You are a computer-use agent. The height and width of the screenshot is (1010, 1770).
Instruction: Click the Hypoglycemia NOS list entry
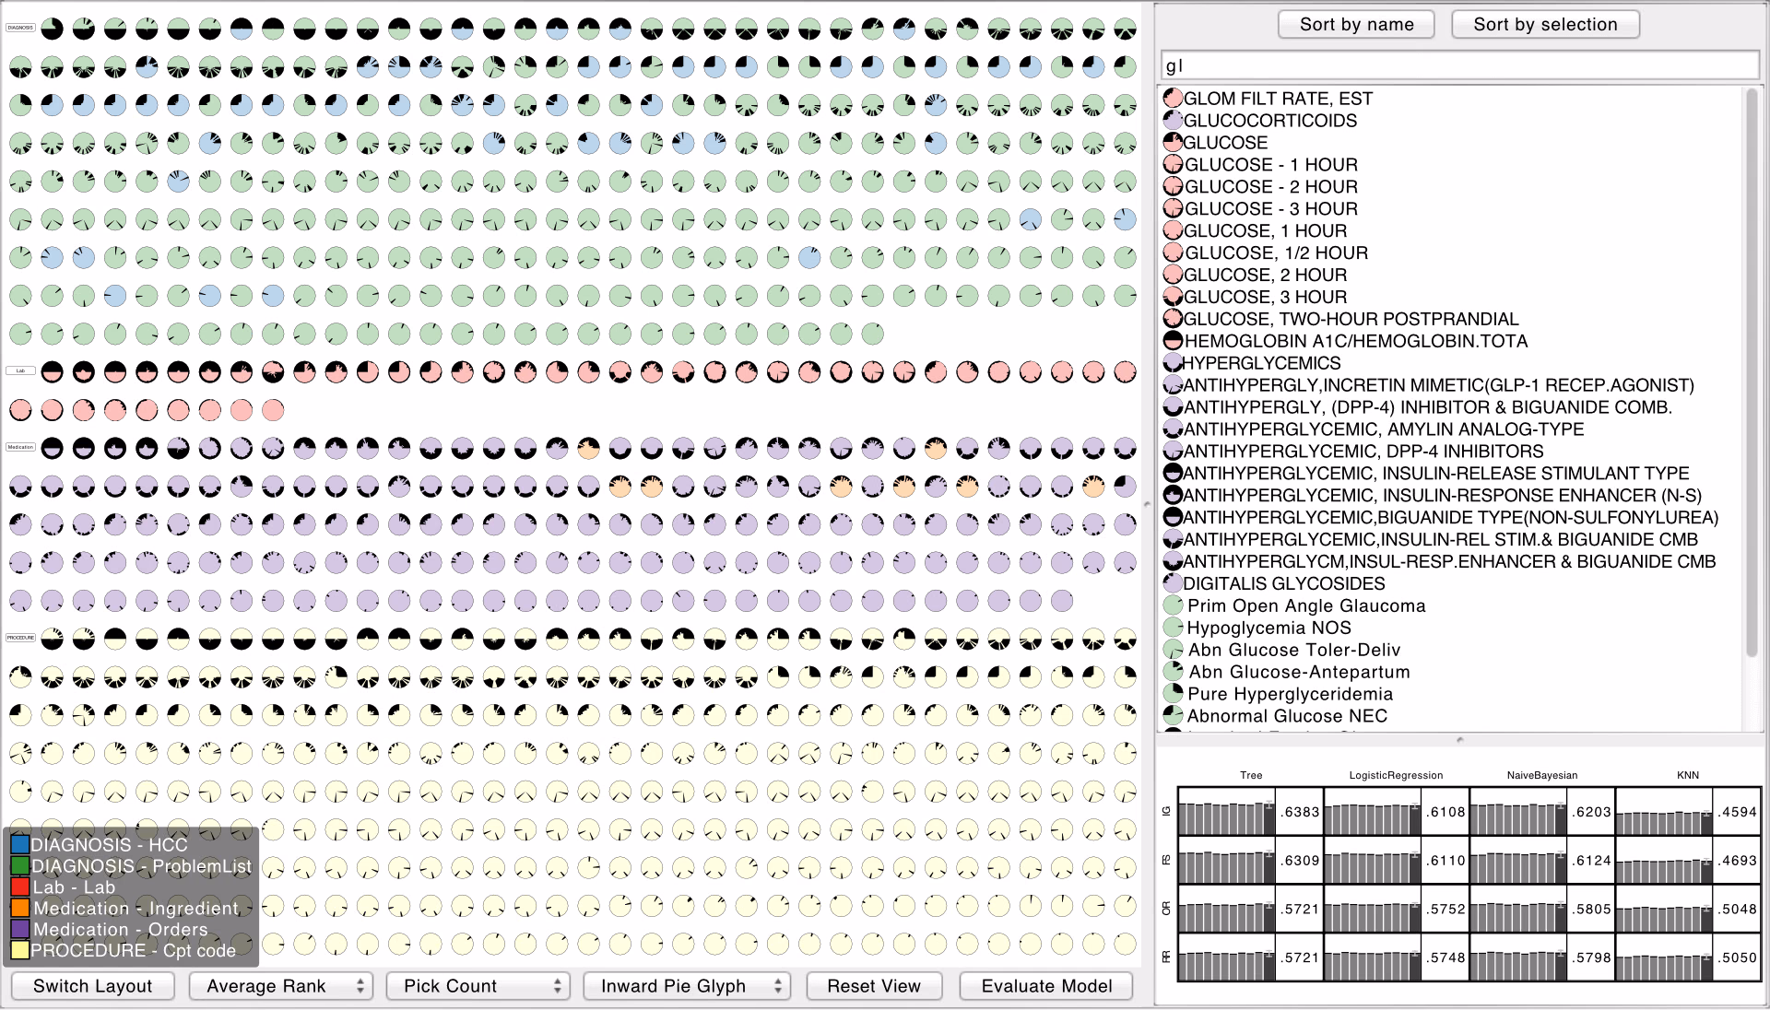point(1268,628)
